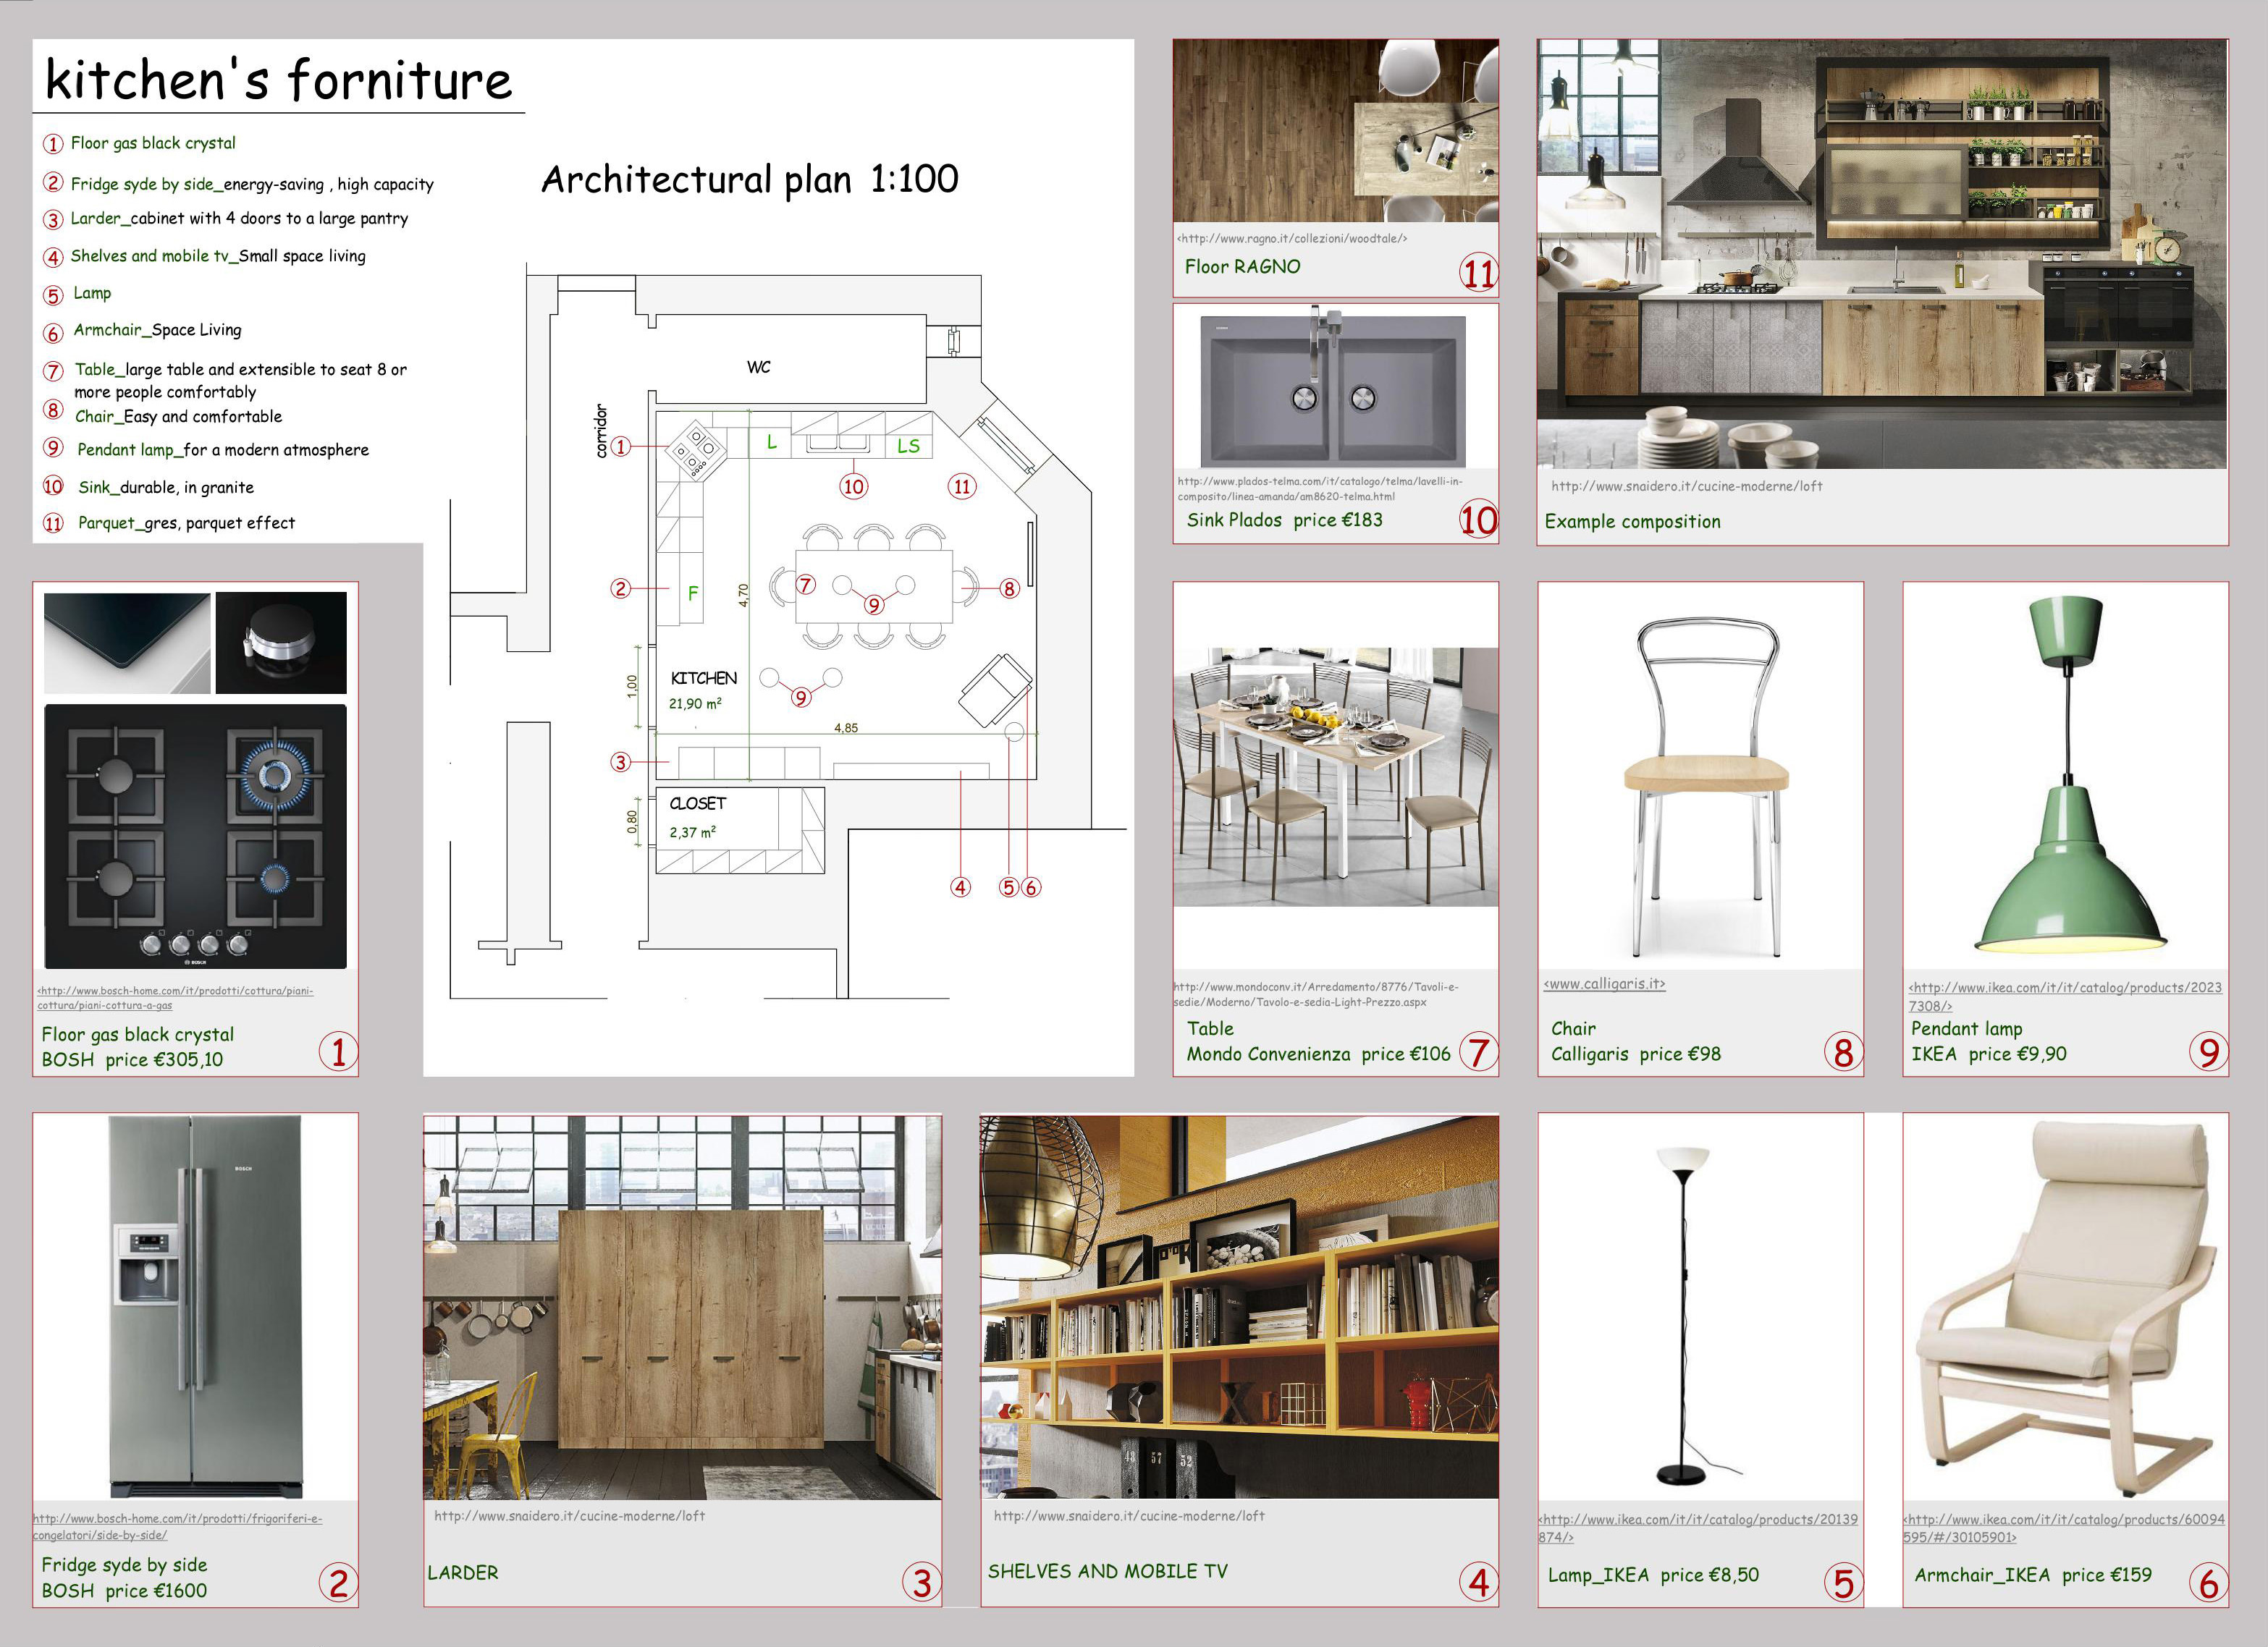This screenshot has width=2268, height=1647.
Task: Click the number 7 badge on Table card
Action: tap(1477, 1051)
